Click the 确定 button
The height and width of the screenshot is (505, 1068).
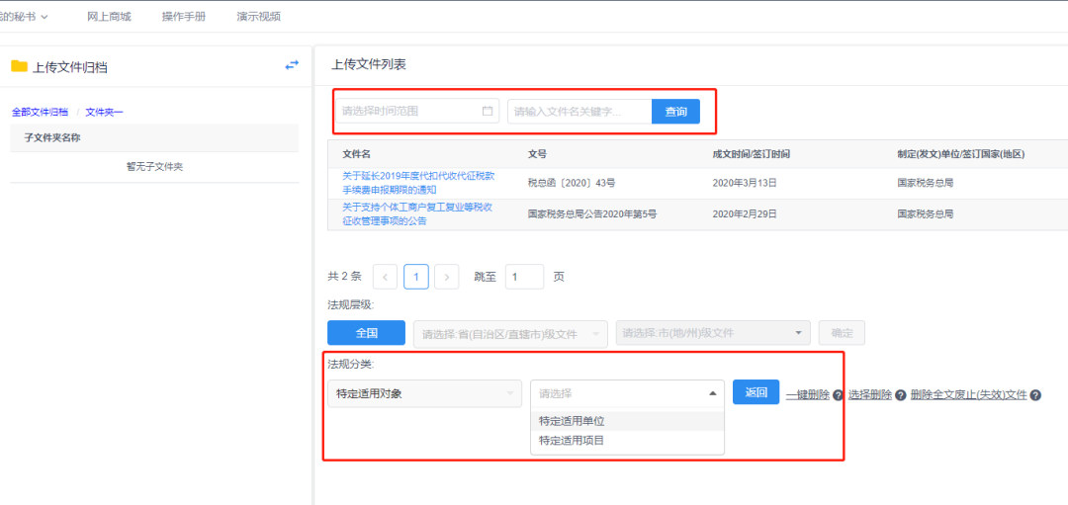pyautogui.click(x=842, y=333)
